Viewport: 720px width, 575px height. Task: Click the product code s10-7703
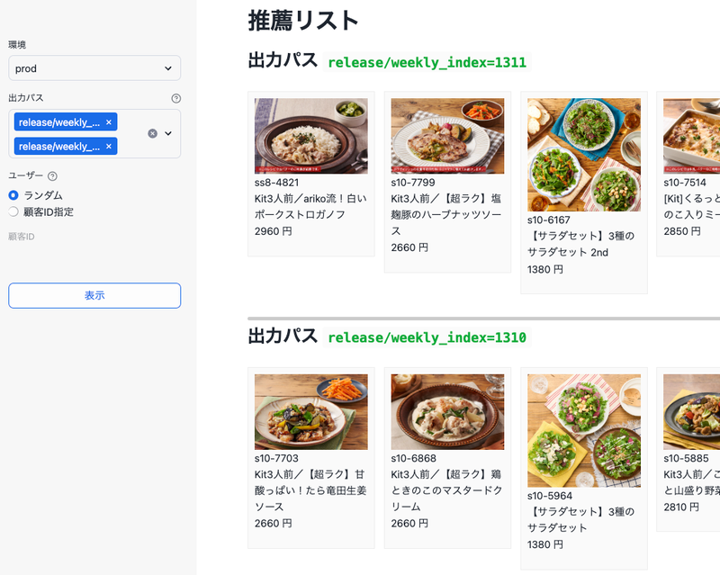pyautogui.click(x=276, y=458)
